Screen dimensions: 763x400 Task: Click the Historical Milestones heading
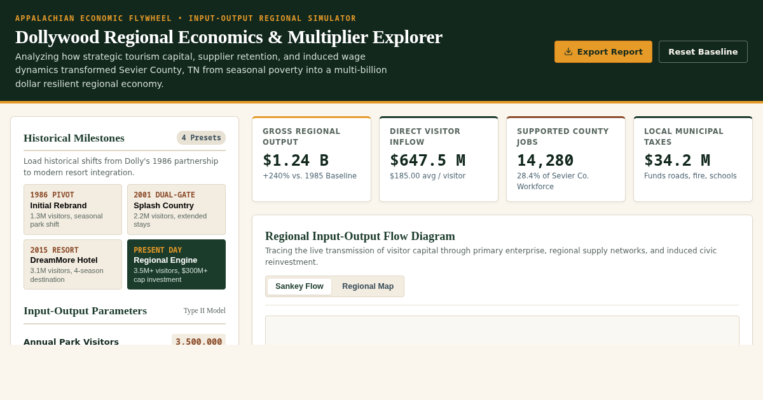click(74, 138)
